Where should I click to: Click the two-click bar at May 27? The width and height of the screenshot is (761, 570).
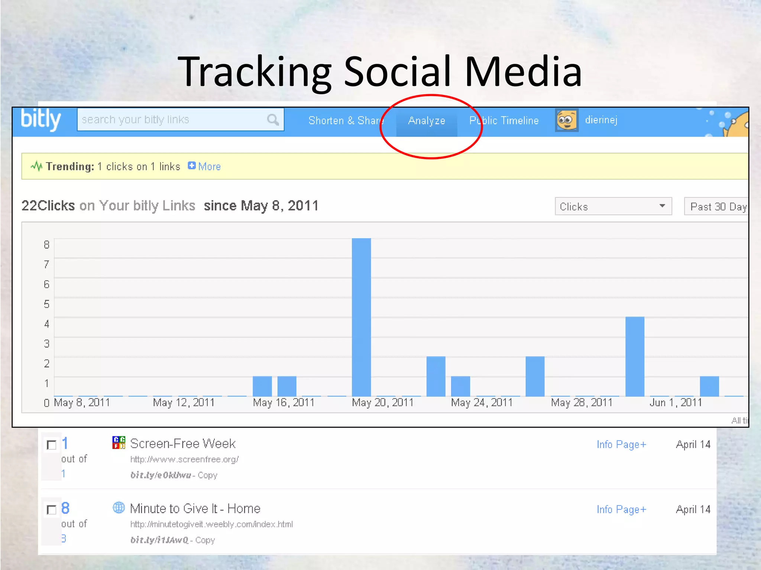[535, 376]
